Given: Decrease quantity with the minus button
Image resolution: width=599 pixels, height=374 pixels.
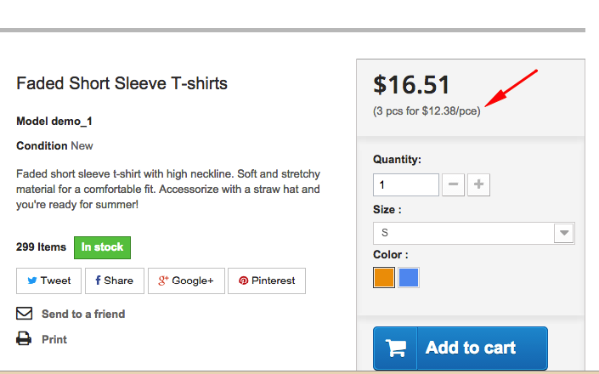Looking at the screenshot, I should point(453,184).
